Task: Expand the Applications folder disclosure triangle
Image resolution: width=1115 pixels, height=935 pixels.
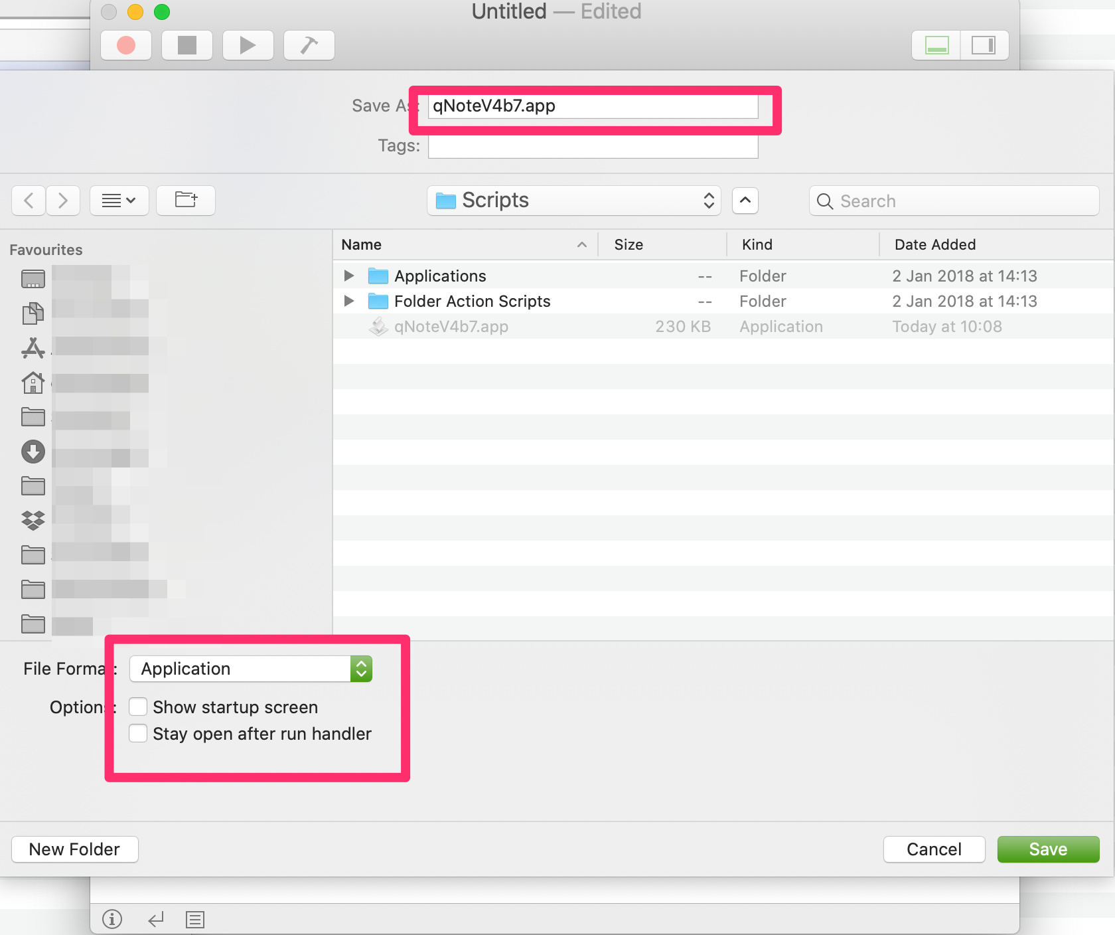Action: click(x=349, y=276)
